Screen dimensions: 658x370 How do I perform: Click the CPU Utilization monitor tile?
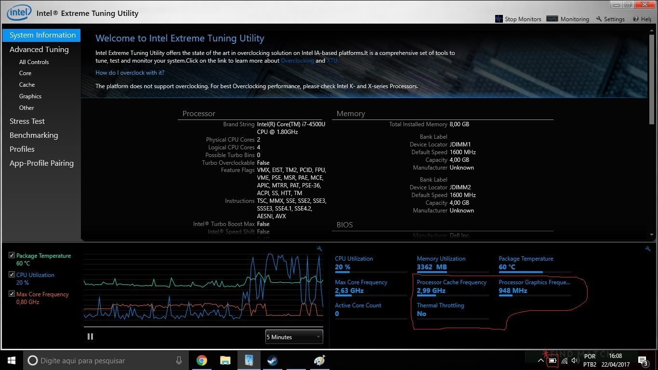click(x=371, y=264)
